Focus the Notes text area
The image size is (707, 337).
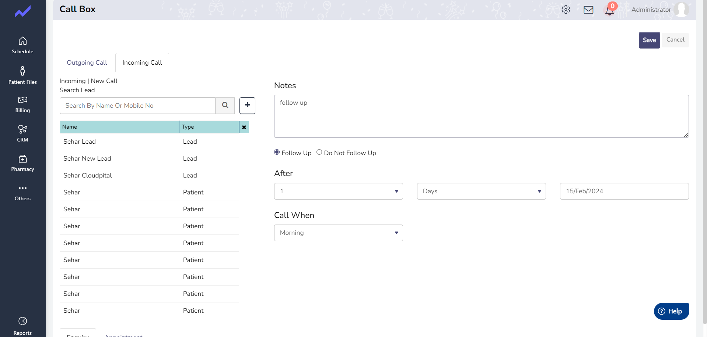[481, 116]
